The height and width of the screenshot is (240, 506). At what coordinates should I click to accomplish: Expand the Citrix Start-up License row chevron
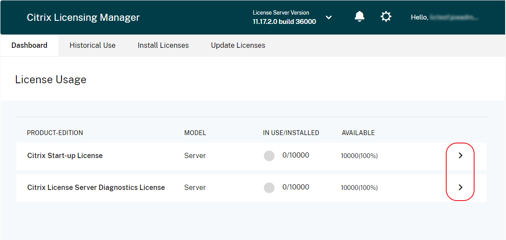coord(460,155)
